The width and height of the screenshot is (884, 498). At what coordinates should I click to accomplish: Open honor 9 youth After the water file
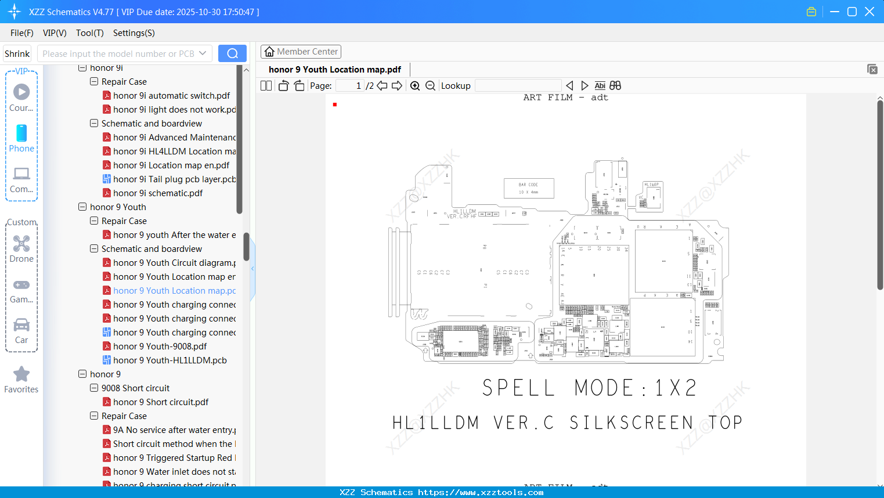click(169, 235)
